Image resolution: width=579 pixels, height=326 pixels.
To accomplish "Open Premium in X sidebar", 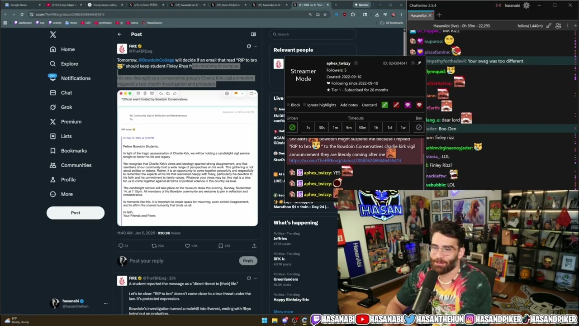I will 66,122.
